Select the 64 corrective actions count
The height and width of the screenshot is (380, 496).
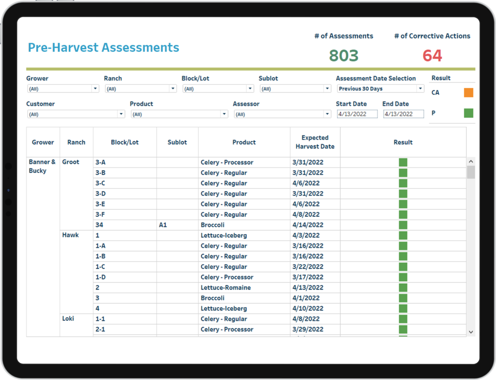[x=432, y=56]
